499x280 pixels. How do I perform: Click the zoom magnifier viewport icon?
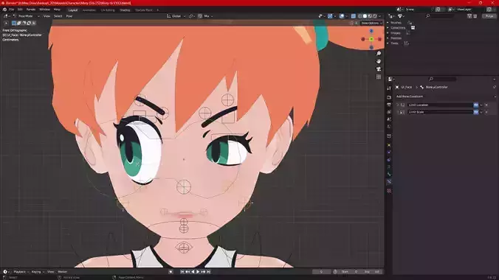pos(379,53)
